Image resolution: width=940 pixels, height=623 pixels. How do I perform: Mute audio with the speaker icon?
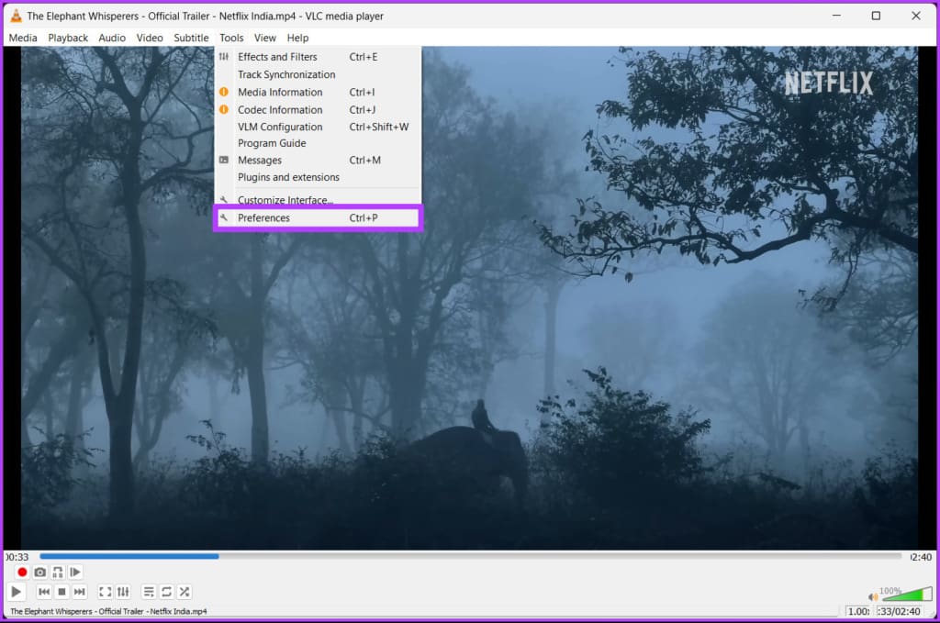pyautogui.click(x=872, y=596)
